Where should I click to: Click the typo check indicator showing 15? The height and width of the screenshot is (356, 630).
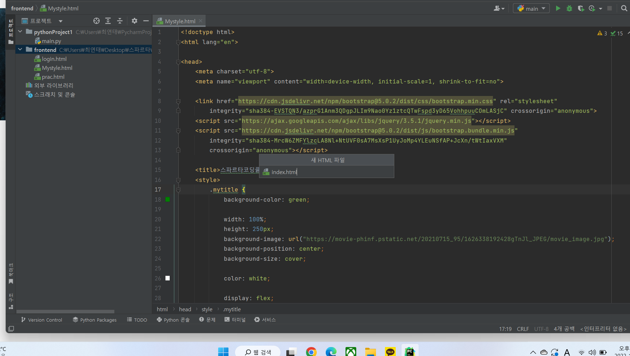coord(617,33)
